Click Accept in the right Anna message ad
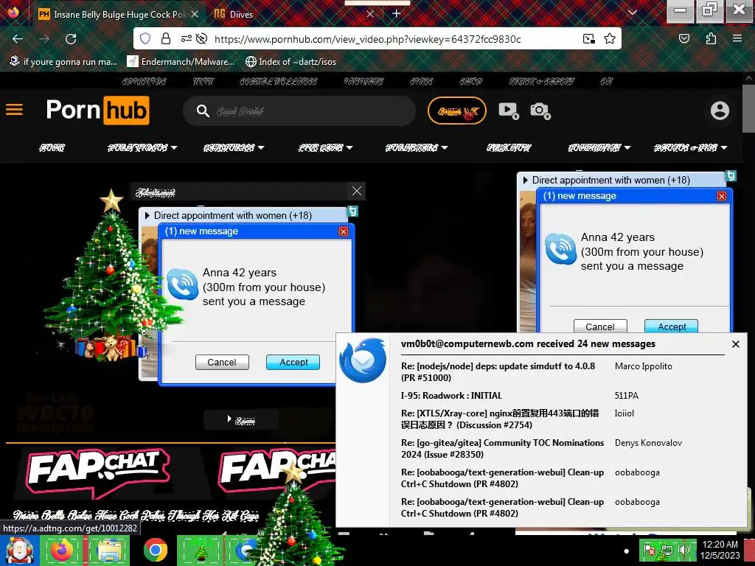Viewport: 755px width, 566px height. pos(672,326)
